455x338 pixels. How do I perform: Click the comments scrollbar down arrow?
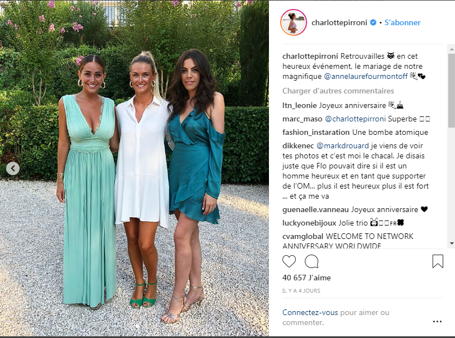point(452,243)
